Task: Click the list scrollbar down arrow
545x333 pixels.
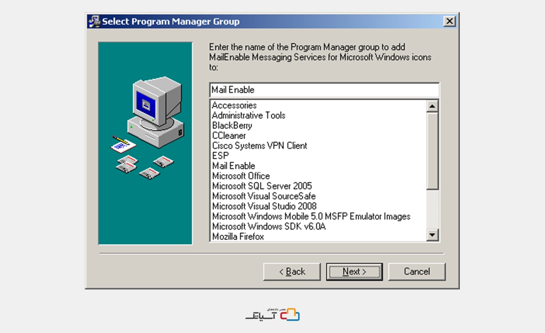Action: coord(432,235)
